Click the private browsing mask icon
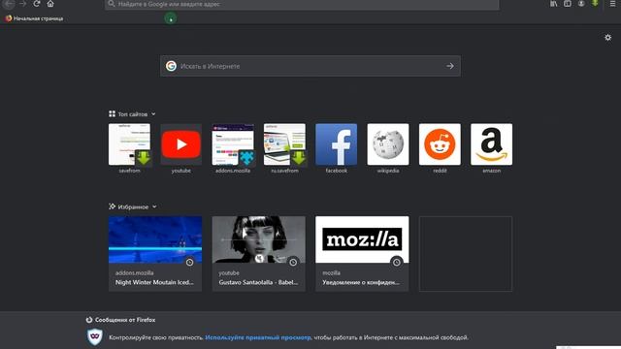621x349 pixels. point(95,337)
